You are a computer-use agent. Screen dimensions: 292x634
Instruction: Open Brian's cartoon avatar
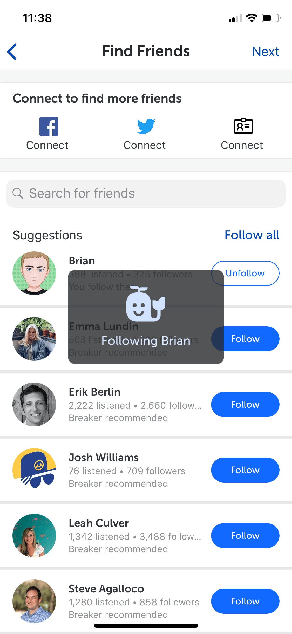tap(34, 273)
